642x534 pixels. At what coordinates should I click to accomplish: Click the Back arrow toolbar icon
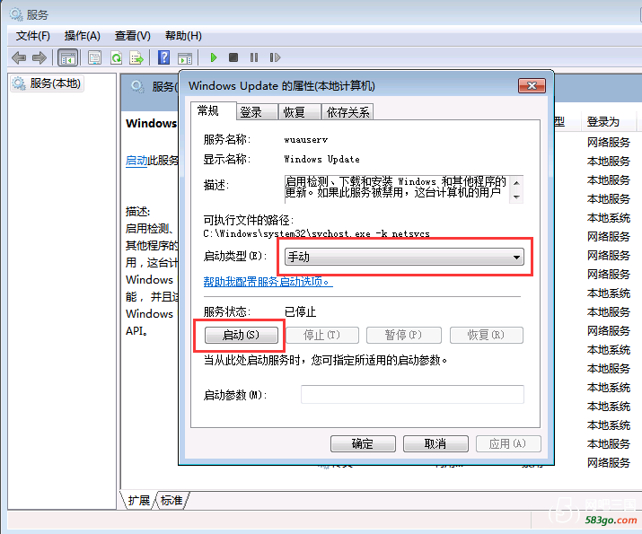19,57
